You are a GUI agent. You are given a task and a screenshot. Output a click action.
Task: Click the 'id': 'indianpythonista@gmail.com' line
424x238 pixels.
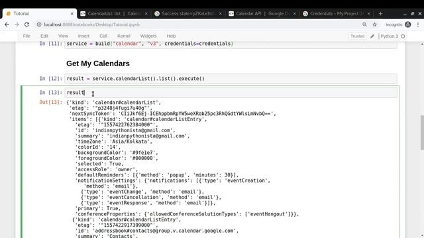(125, 130)
